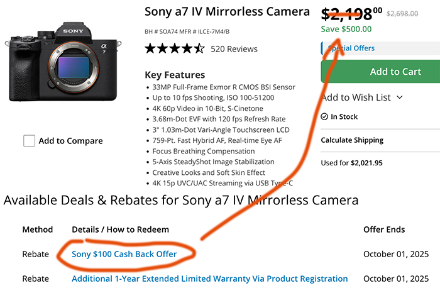
Task: Click the Sony a7 IV camera product image
Action: coord(63,62)
